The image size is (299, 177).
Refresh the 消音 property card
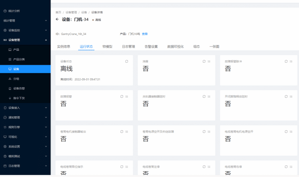(x=204, y=61)
